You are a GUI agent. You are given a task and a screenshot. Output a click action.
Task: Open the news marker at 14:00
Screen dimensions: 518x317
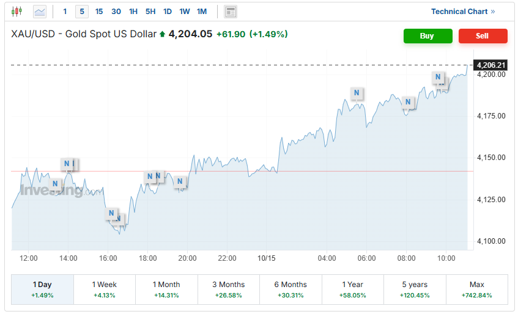click(x=67, y=164)
